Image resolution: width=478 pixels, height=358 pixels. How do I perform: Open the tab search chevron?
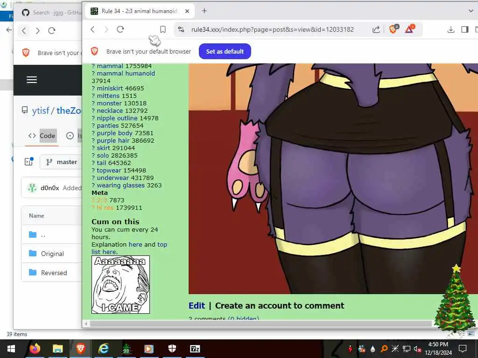coord(471,11)
